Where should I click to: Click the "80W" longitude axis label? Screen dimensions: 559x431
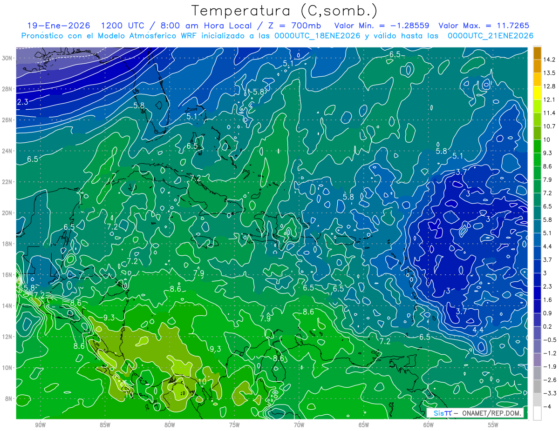(x=170, y=425)
